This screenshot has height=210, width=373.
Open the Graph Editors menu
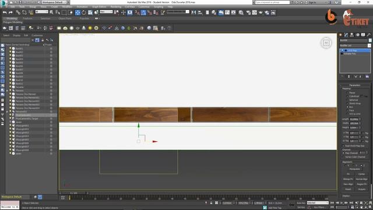(x=99, y=7)
